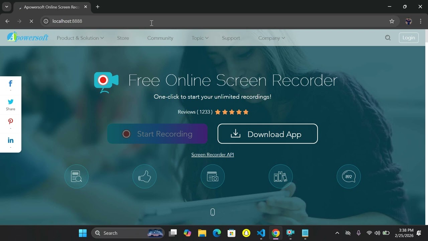Open the Microsoft Store from the taskbar
Viewport: 428px width, 241px height.
(231, 233)
